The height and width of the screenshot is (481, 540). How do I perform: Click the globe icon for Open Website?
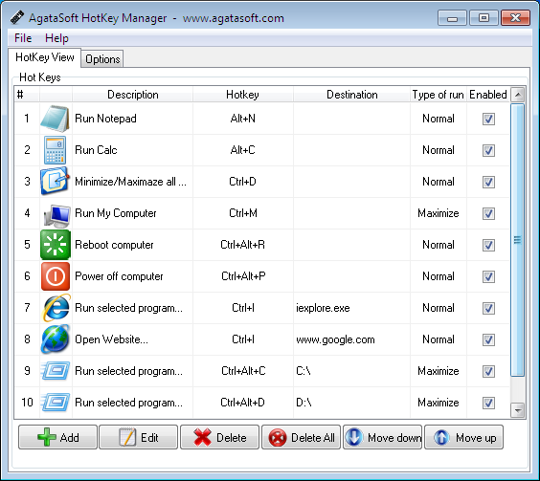[56, 339]
